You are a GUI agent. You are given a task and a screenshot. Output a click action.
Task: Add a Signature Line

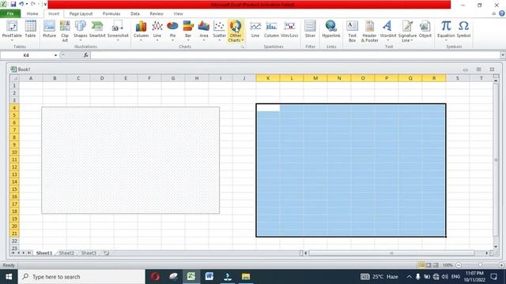click(407, 31)
